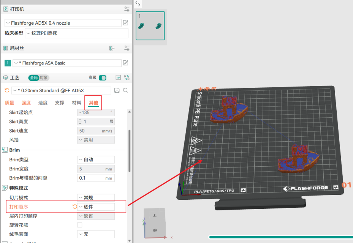The width and height of the screenshot is (353, 243).
Task: Switch to the Speed tab
Action: tap(43, 103)
